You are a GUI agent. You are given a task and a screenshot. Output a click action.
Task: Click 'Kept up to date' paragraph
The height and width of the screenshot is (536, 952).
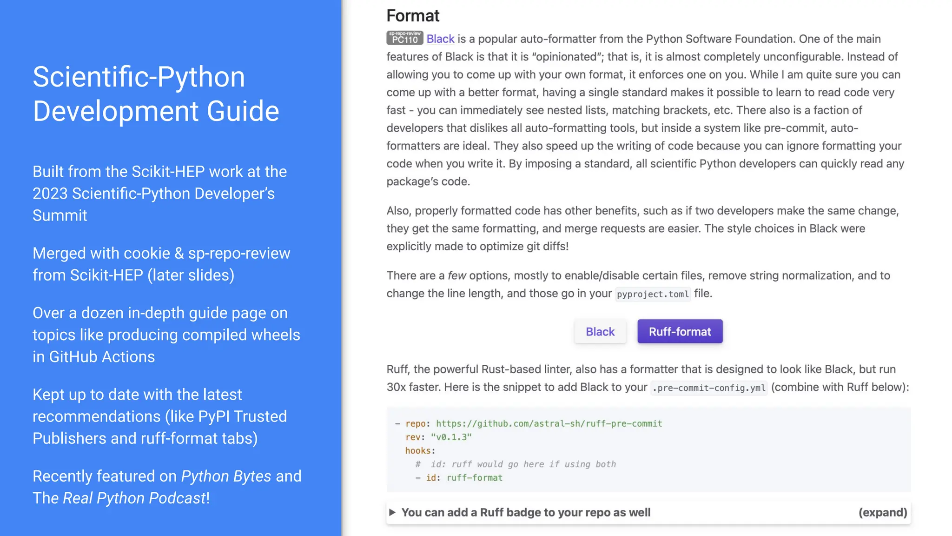click(160, 416)
